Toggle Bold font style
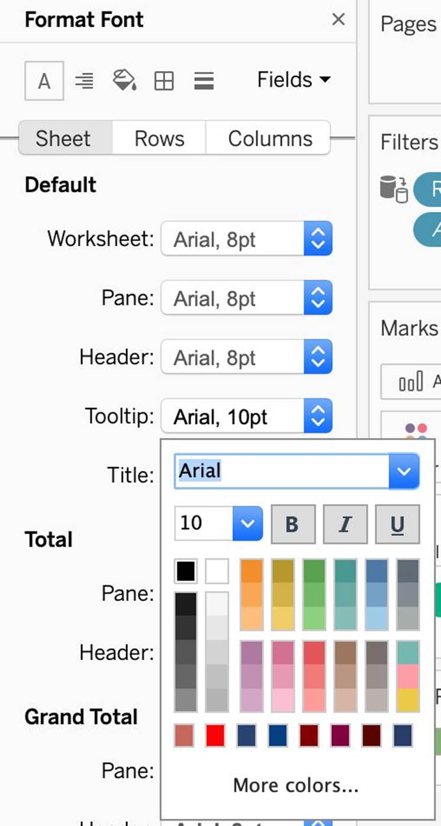The image size is (441, 826). point(292,524)
